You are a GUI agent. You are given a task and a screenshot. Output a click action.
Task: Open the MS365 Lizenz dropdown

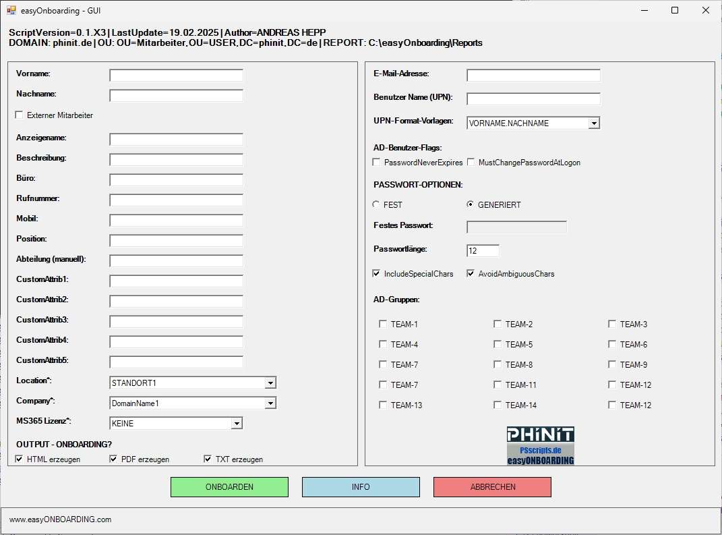click(237, 423)
